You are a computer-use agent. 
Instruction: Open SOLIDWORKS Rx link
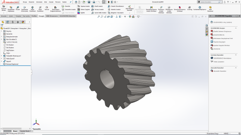pyautogui.click(x=219, y=35)
